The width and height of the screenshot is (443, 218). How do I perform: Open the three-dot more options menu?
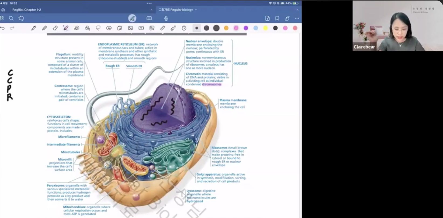pyautogui.click(x=297, y=18)
